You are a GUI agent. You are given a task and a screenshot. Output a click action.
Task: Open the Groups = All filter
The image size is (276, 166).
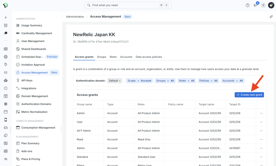tap(165, 81)
